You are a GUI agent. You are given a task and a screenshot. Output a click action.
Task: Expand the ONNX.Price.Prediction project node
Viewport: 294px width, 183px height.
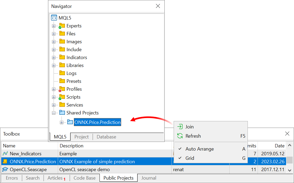(61, 122)
